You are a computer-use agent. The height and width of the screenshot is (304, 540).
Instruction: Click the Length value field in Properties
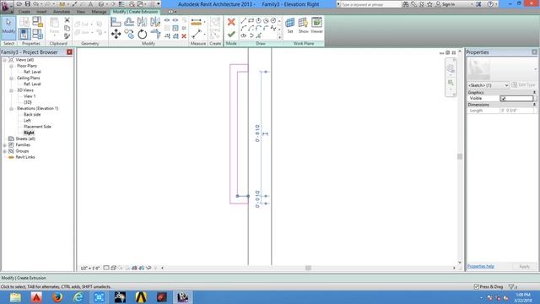(x=517, y=111)
